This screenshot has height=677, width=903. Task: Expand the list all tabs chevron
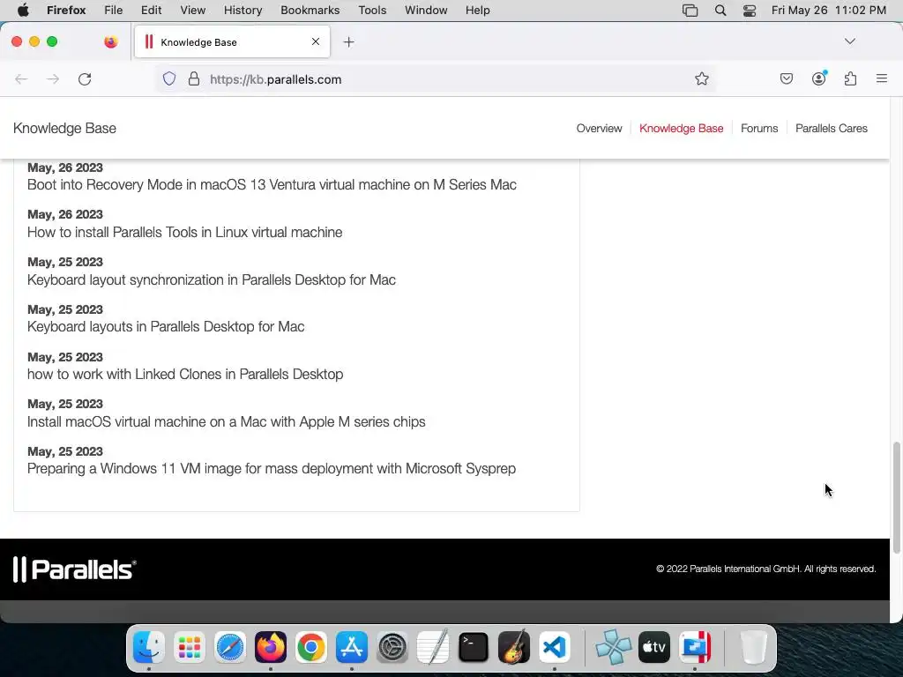849,41
